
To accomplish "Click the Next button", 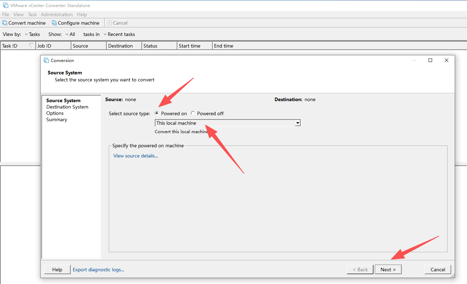I will click(x=388, y=270).
